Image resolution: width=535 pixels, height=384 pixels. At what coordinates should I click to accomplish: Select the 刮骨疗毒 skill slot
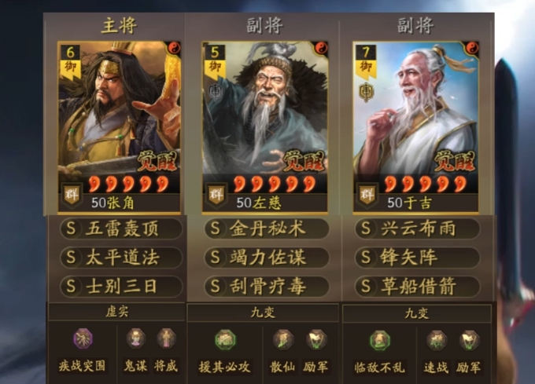coord(267,287)
